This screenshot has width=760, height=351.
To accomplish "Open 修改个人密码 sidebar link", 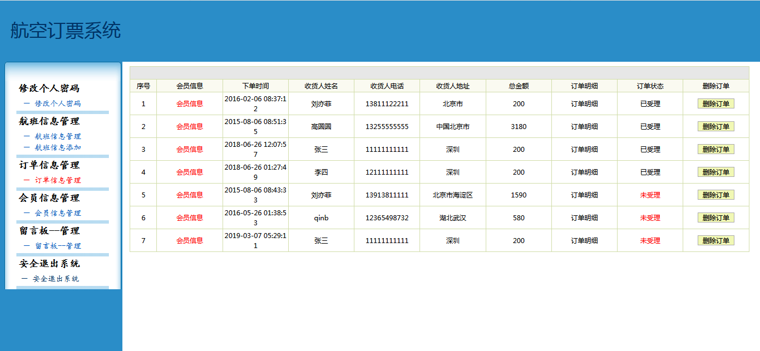I will click(x=58, y=103).
